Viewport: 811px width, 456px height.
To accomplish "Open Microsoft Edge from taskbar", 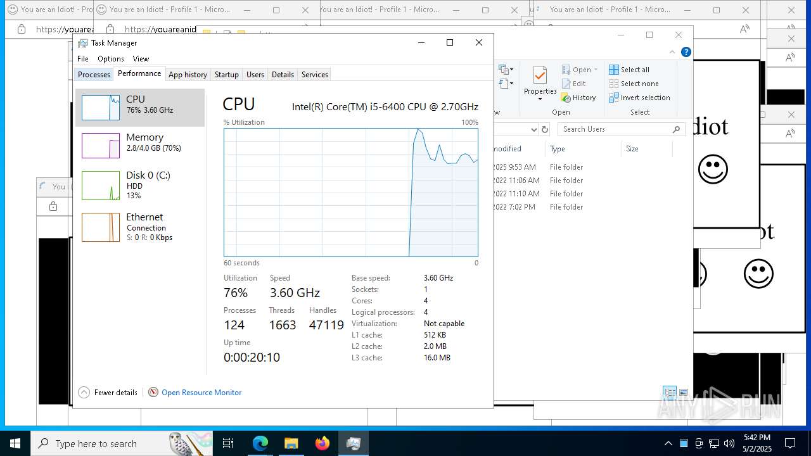I will 260,443.
